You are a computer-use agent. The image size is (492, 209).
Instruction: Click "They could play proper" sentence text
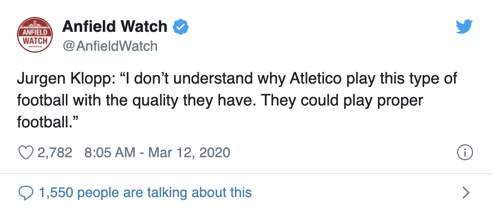click(x=342, y=101)
